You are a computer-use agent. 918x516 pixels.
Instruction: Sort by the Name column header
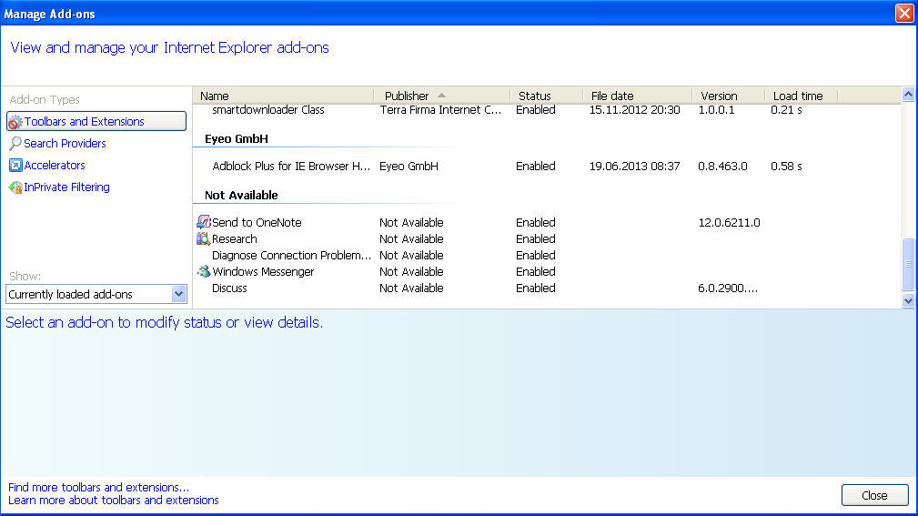(x=283, y=96)
